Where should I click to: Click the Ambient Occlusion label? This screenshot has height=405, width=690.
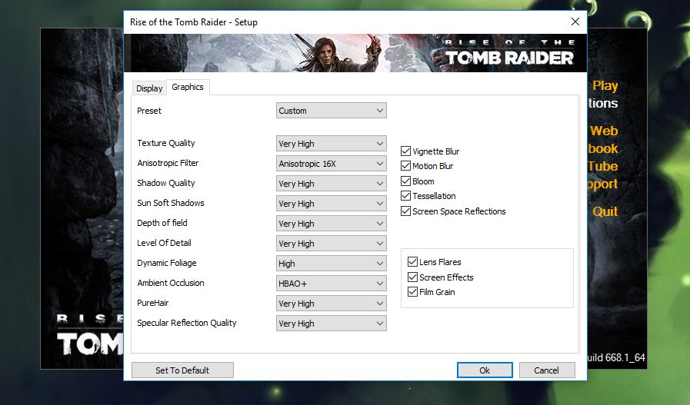(x=170, y=283)
